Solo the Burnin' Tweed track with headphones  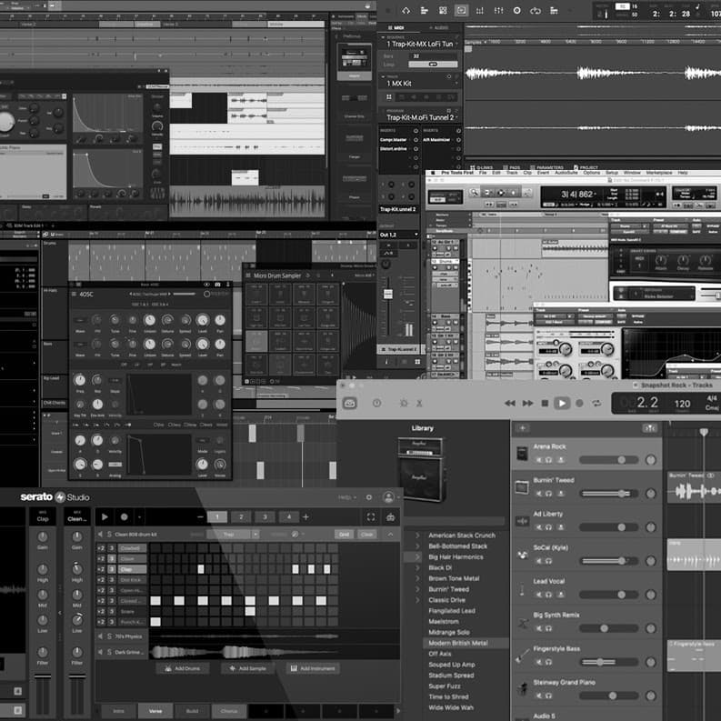pos(550,493)
